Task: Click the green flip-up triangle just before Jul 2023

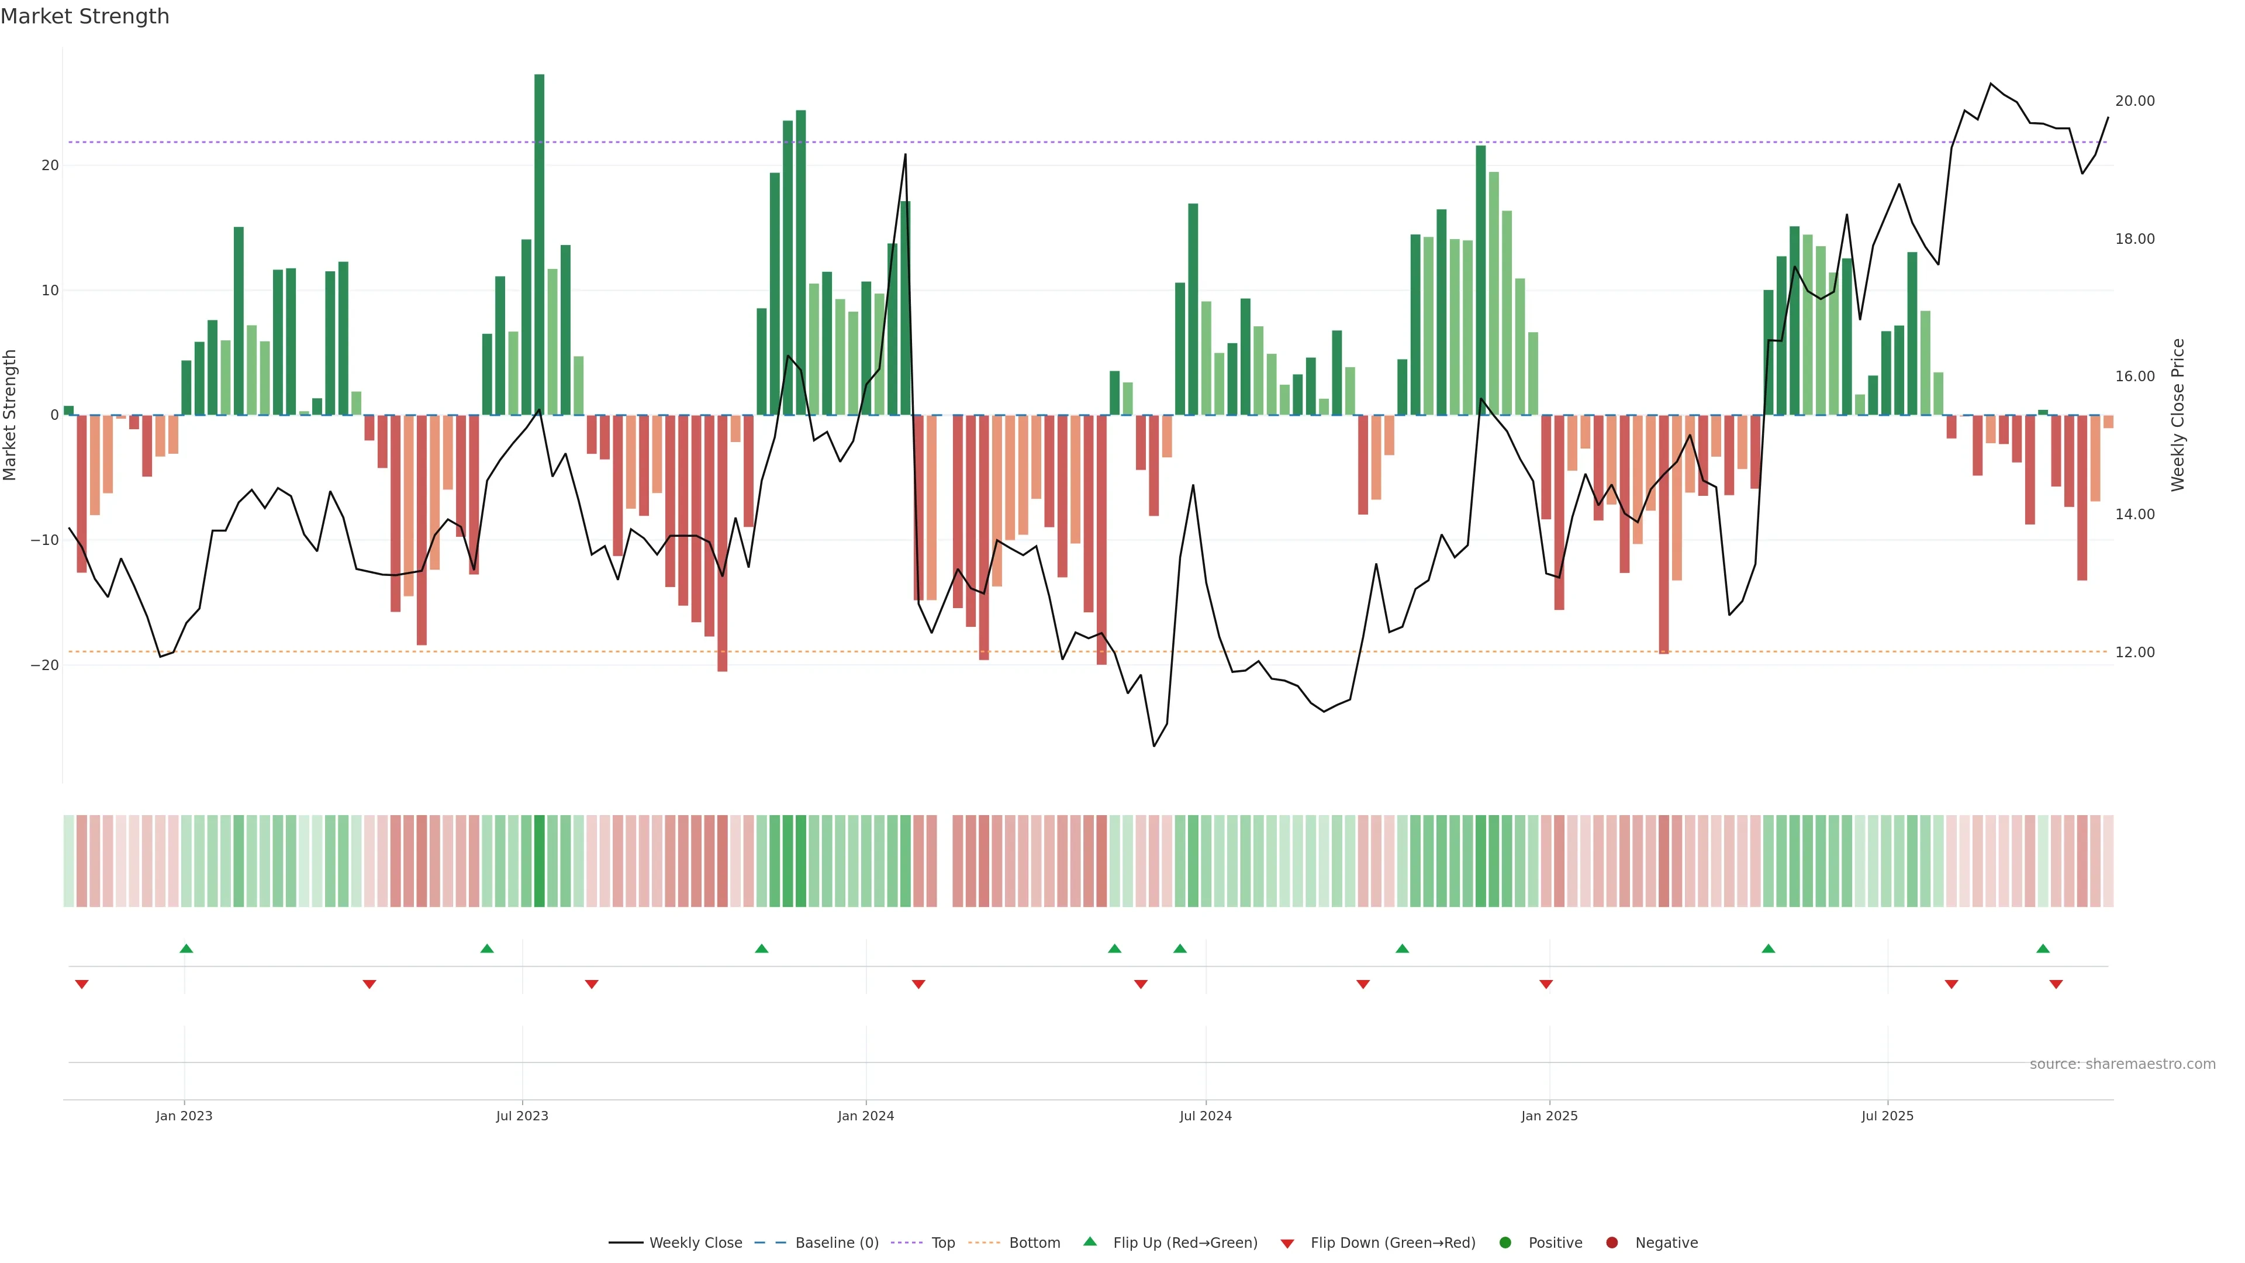Action: 487,948
